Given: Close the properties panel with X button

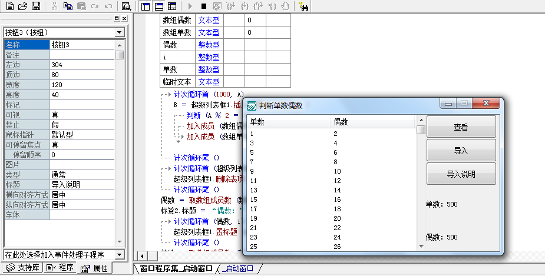Looking at the screenshot, I should coord(124,19).
